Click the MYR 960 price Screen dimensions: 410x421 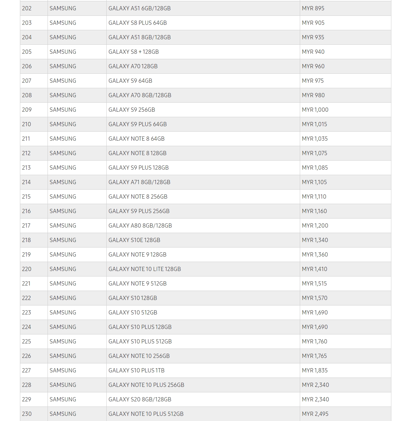313,66
